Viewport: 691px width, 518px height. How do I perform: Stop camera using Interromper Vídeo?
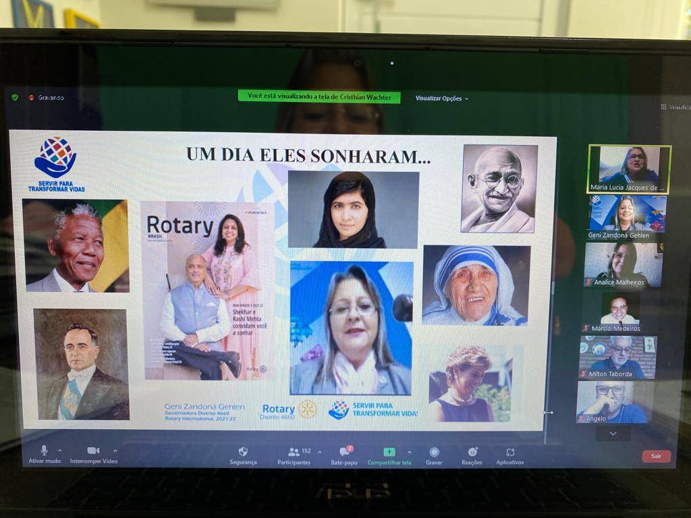tap(93, 451)
